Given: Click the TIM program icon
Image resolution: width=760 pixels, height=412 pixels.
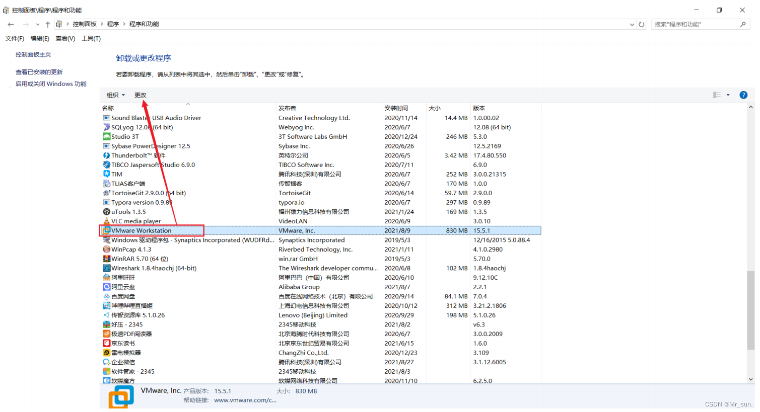Looking at the screenshot, I should [x=106, y=174].
